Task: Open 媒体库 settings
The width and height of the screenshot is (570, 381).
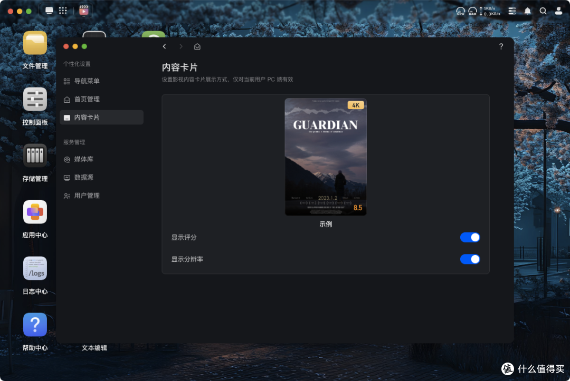Action: 101,159
